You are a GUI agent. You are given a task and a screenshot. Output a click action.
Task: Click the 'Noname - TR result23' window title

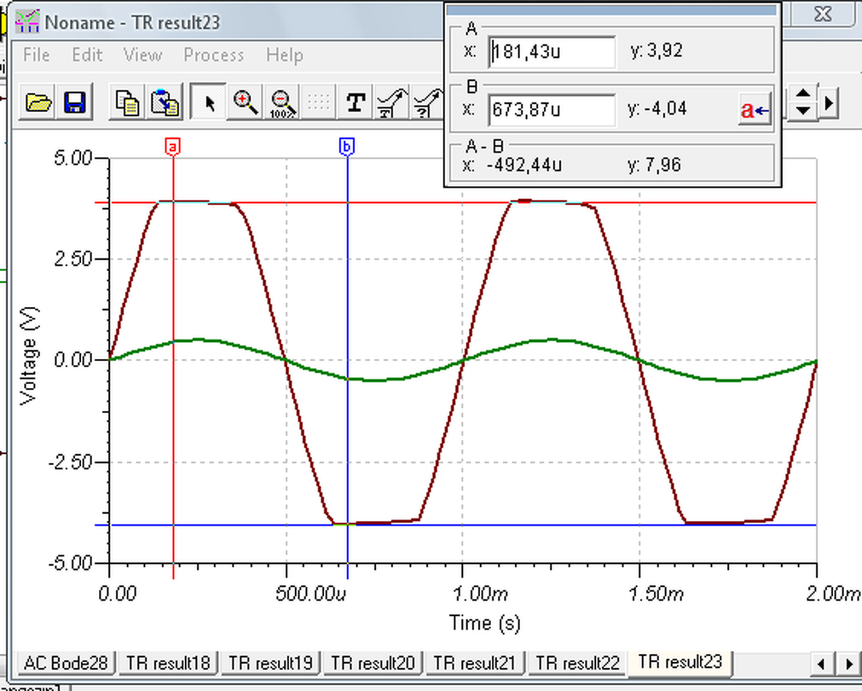132,22
